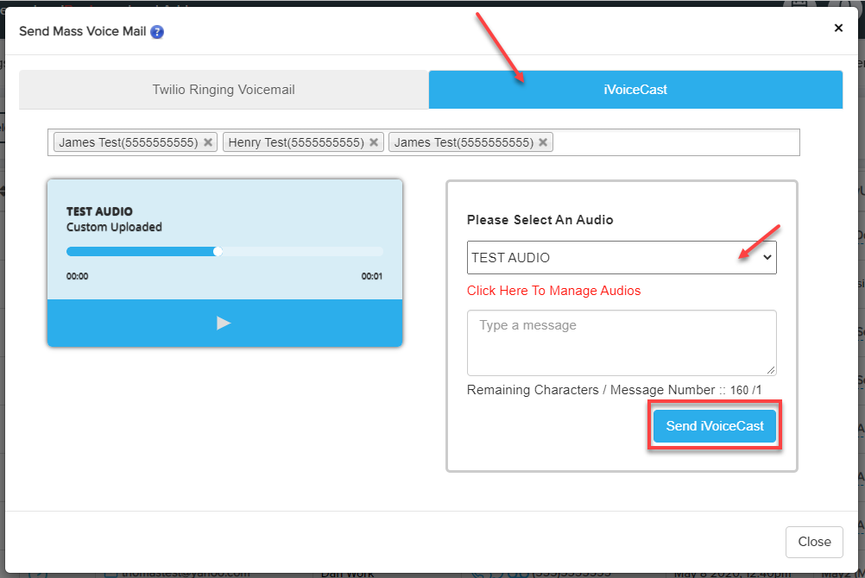865x578 pixels.
Task: Select the Henry Test recipient tag label
Action: point(295,142)
